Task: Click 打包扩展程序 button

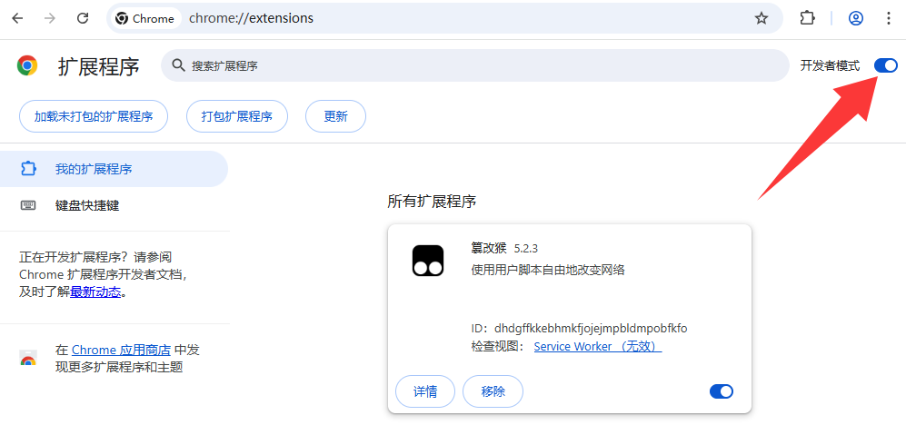Action: (x=237, y=116)
